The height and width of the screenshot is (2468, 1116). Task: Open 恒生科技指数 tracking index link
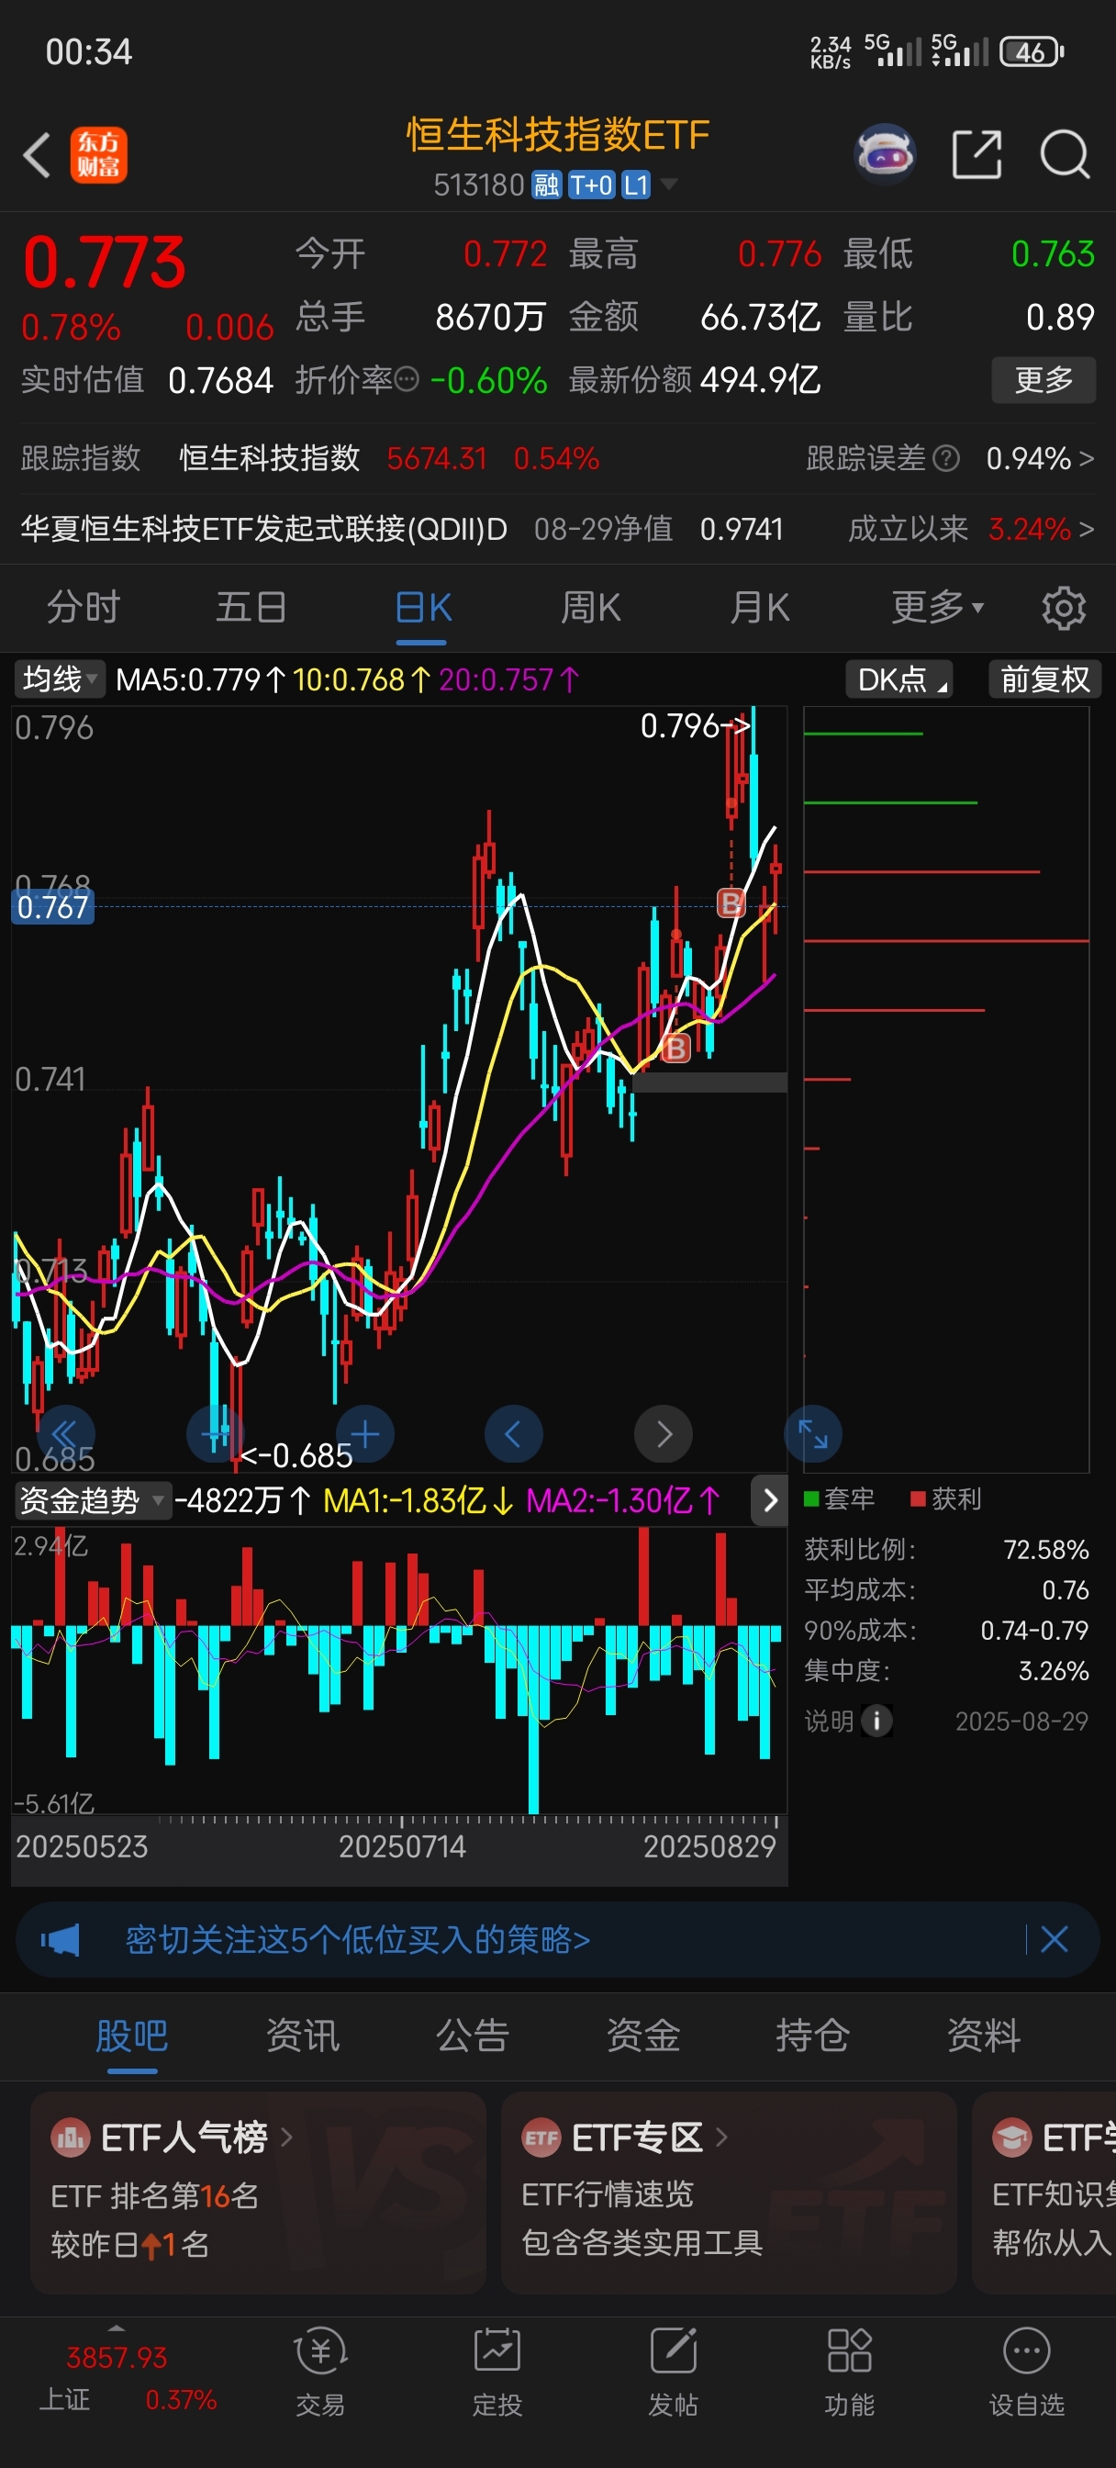(x=269, y=459)
